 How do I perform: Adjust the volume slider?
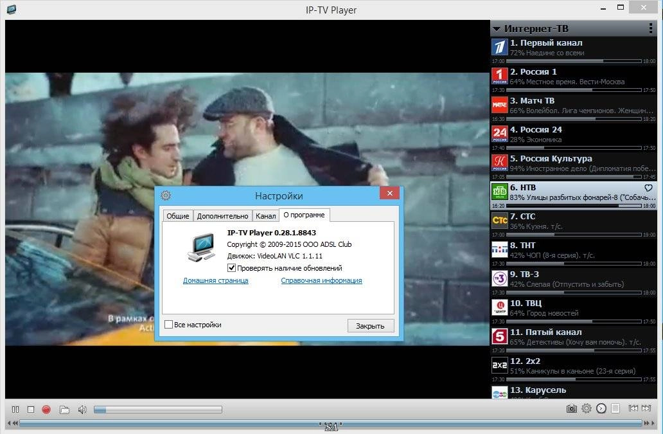pos(157,410)
